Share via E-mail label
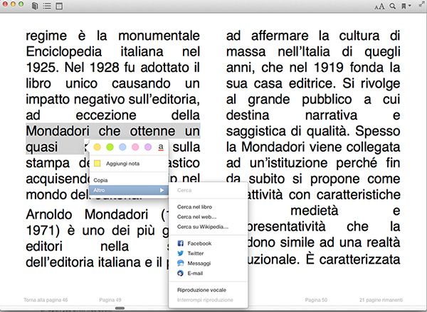427x312 pixels. (195, 273)
